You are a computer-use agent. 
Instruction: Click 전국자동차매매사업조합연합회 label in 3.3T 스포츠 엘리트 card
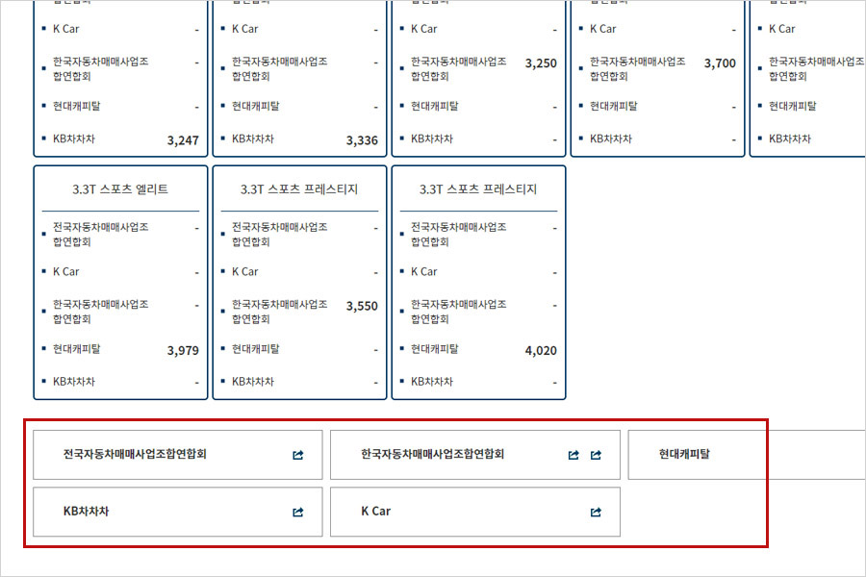[x=100, y=234]
